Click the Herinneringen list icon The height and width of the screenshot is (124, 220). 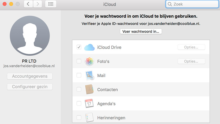89,117
